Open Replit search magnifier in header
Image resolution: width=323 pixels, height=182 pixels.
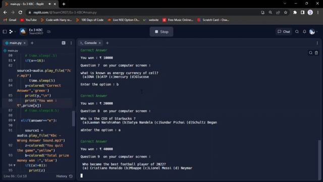click(297, 31)
